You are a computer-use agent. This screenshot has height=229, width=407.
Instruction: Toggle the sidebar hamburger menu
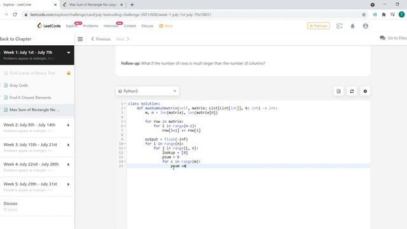click(80, 39)
